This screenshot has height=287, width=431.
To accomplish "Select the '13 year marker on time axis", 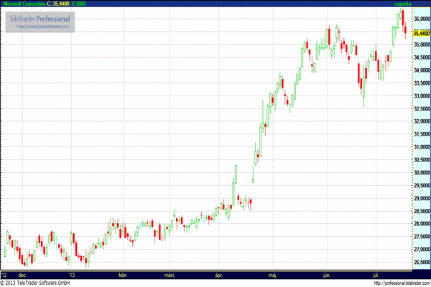I will click(71, 275).
